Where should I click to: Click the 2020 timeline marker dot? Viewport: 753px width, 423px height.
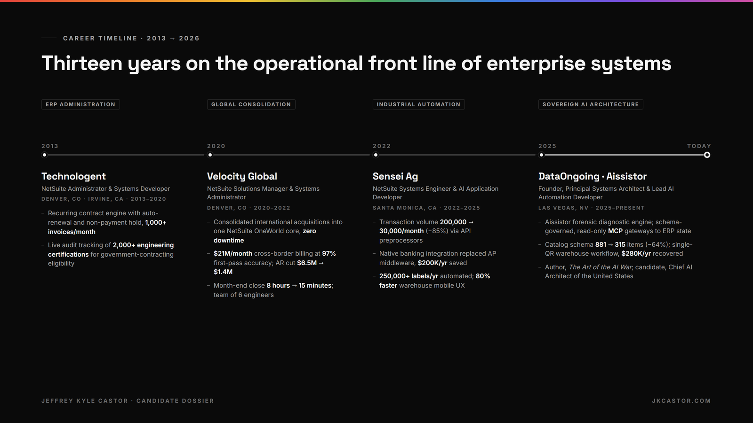click(210, 155)
